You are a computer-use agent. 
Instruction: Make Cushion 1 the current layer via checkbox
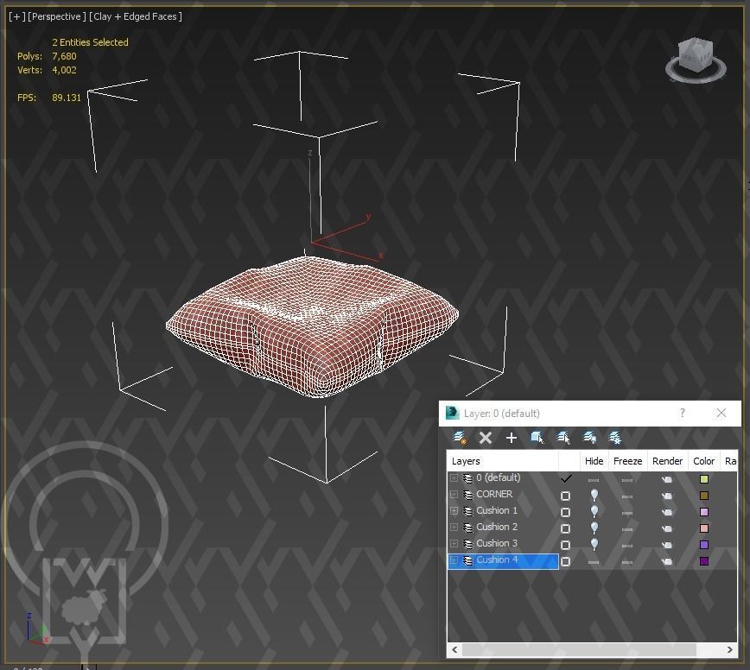[565, 512]
